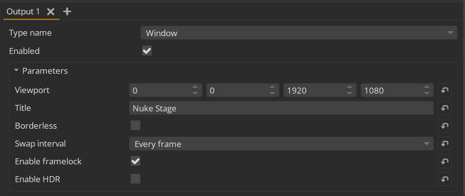This screenshot has width=465, height=196.
Task: Collapse the Parameters section
Action: click(x=16, y=71)
